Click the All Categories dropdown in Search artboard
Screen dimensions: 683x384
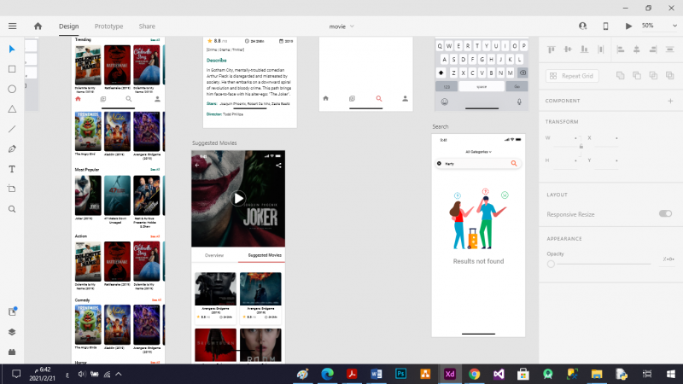[x=478, y=152]
